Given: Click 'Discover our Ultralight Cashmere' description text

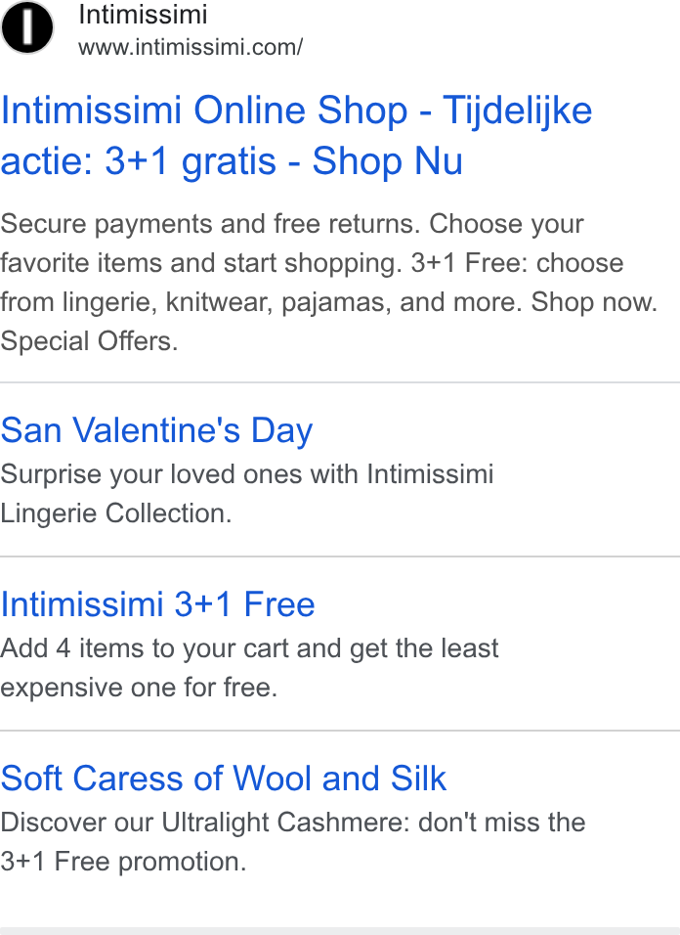Looking at the screenshot, I should click(x=205, y=823).
